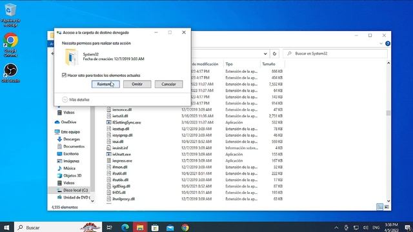
Task: Click the Omitir button
Action: pyautogui.click(x=137, y=84)
